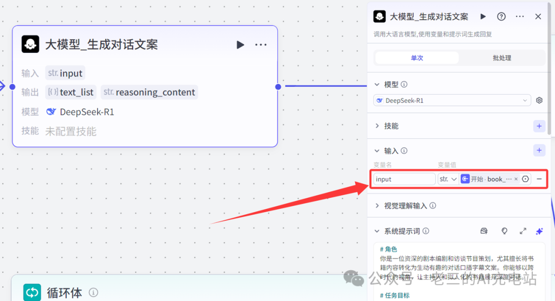The image size is (555, 301).
Task: Click the lightbulb prompt tips icon
Action: (x=505, y=231)
